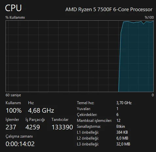Select the Temel hız 3,70 GHz value

point(124,103)
